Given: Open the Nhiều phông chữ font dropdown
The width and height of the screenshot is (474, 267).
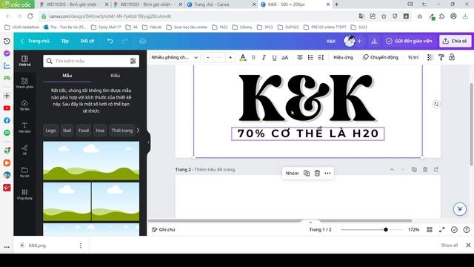Looking at the screenshot, I should point(175,57).
